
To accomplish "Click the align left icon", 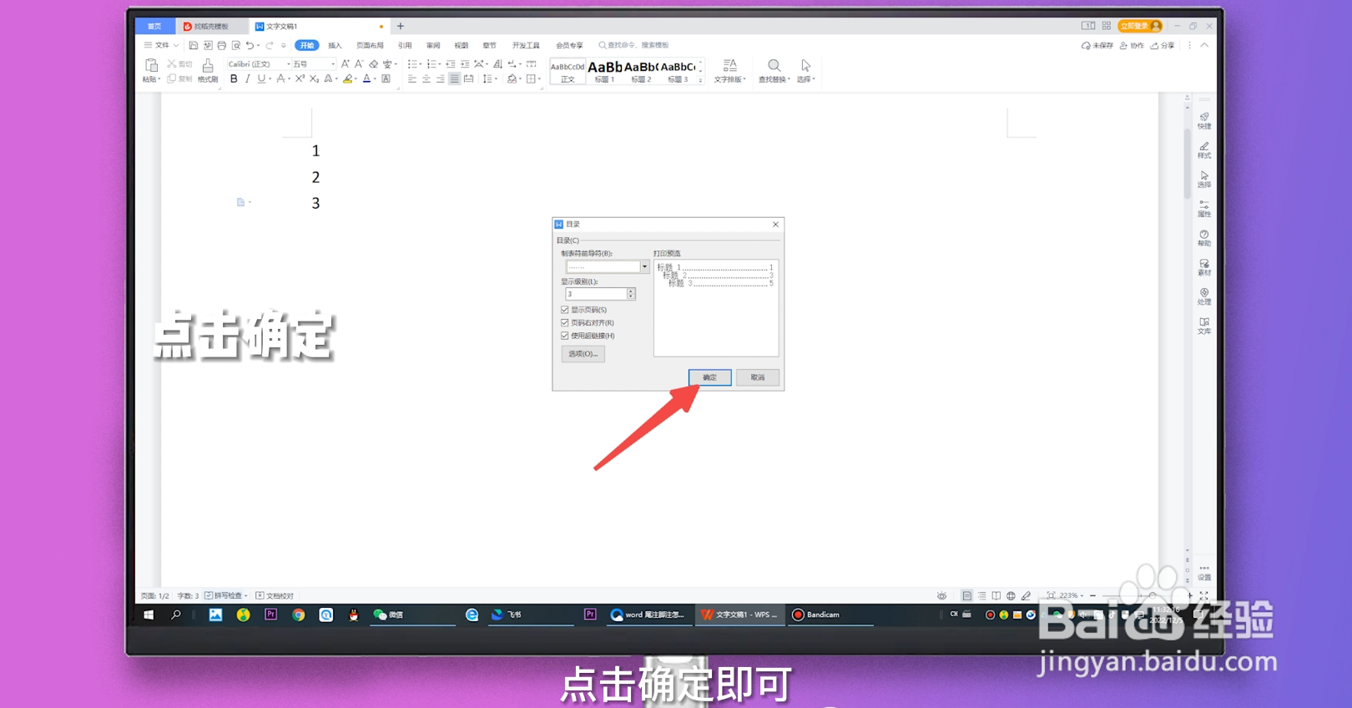I will (x=412, y=78).
